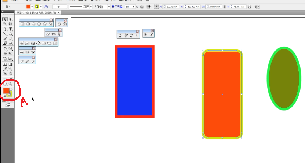The image size is (305, 163).
Task: Choose the Eyedropper tool
Action: point(5,69)
